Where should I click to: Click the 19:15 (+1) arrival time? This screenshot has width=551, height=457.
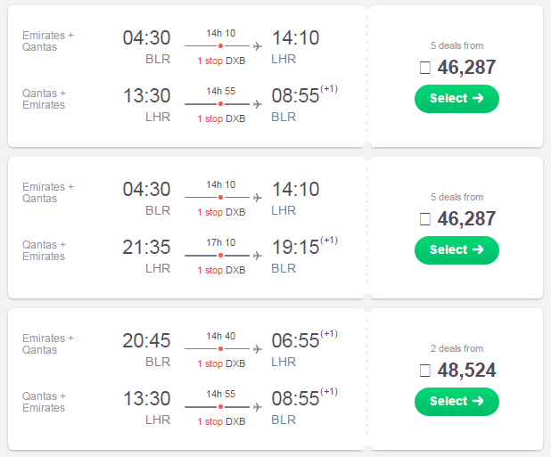[304, 247]
